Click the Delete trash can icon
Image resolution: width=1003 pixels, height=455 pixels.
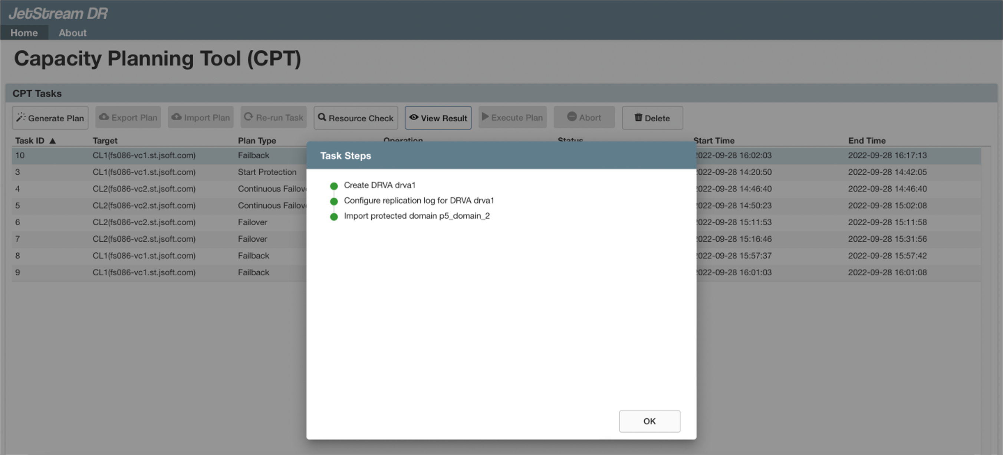click(638, 117)
